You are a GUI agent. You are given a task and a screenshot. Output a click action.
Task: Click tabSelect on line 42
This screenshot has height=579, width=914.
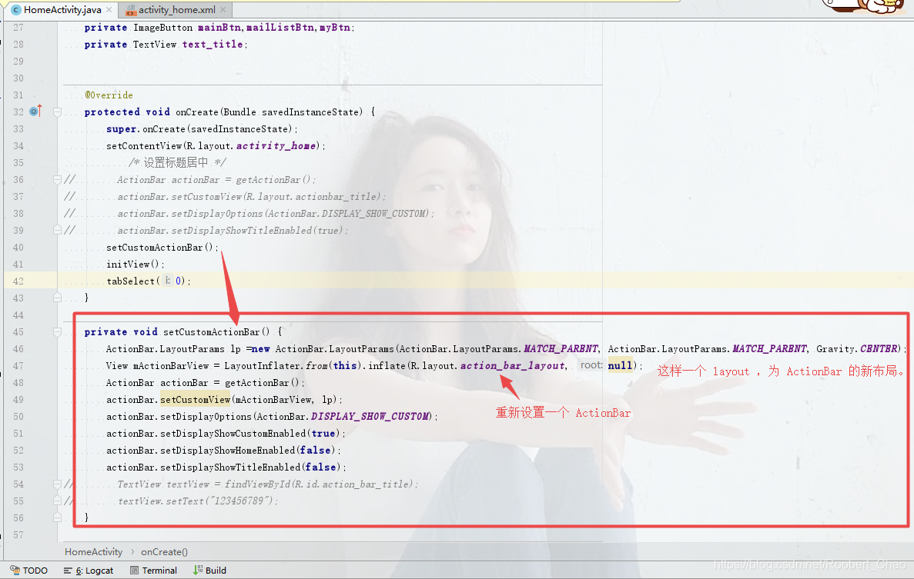(131, 281)
